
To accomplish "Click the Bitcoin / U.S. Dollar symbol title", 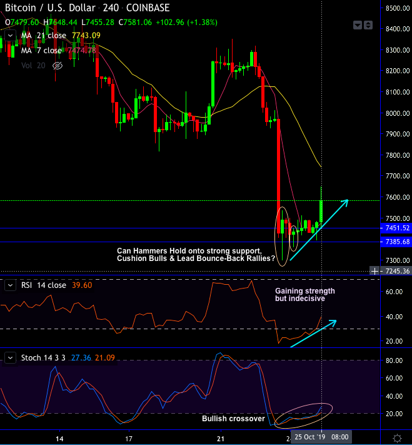I will [x=50, y=8].
